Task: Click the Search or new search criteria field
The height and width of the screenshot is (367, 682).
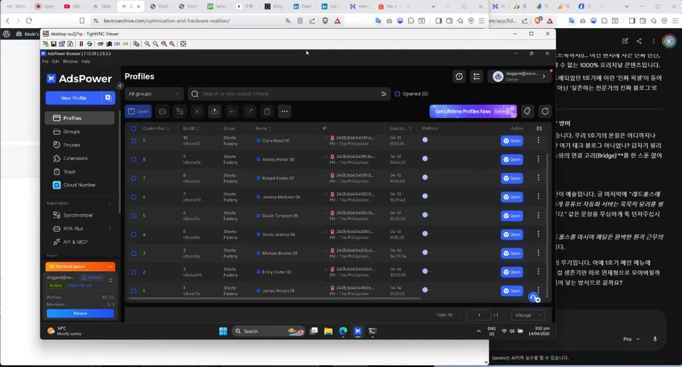Action: (x=290, y=94)
